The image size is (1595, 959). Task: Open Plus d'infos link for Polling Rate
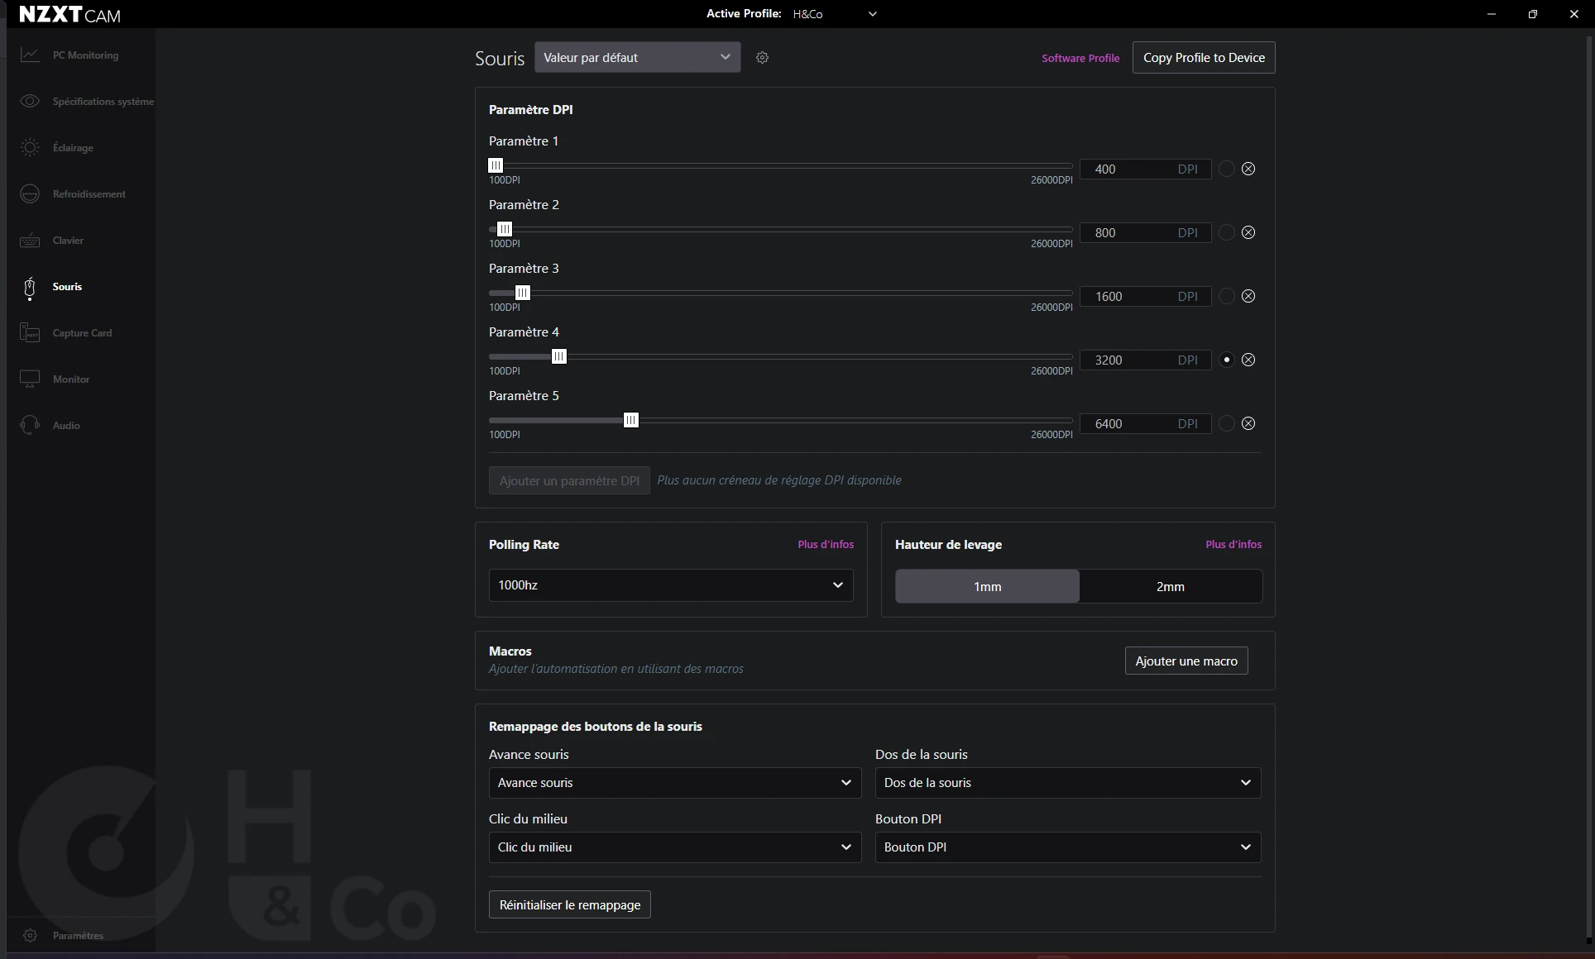[x=826, y=544]
